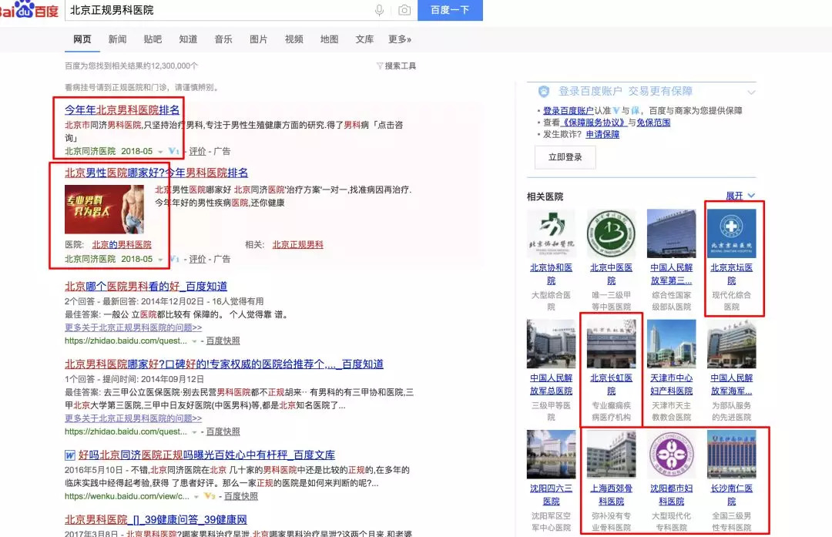
Task: Expand the 相关医院 list with 展开
Action: coord(740,196)
